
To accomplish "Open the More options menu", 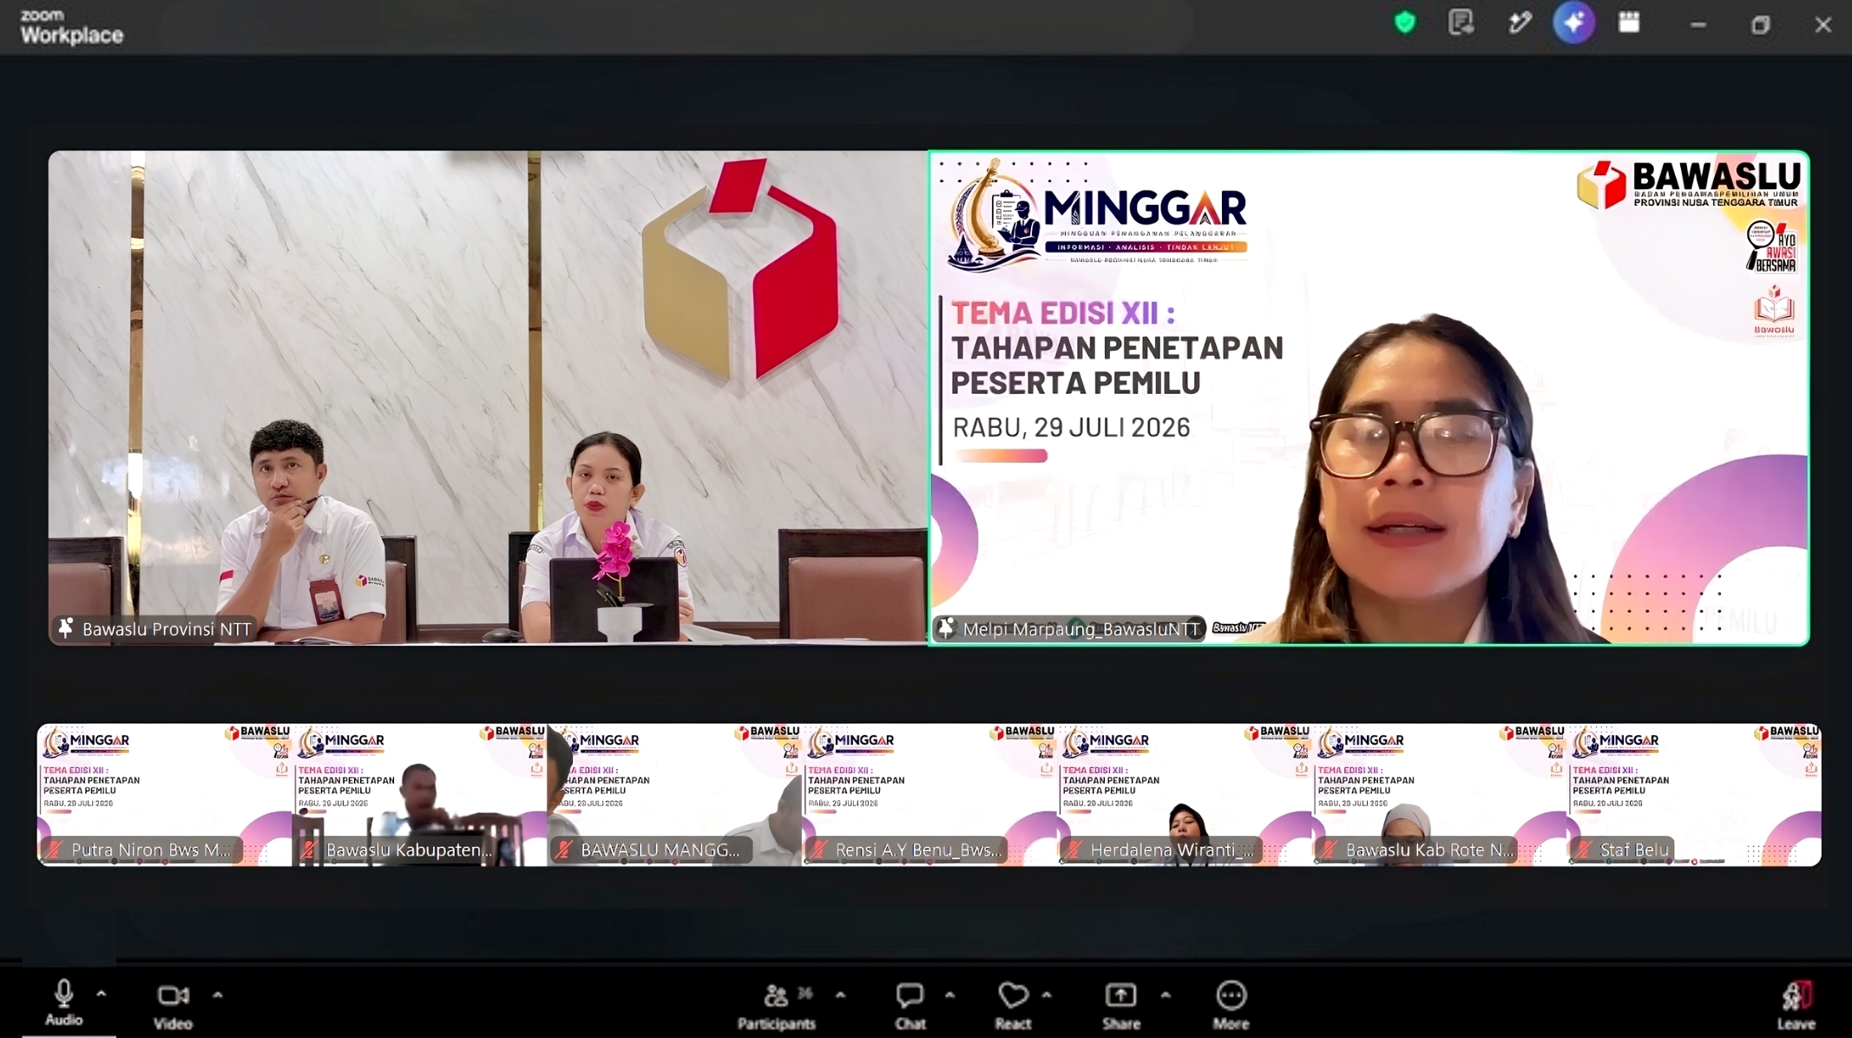I will pos(1231,1006).
